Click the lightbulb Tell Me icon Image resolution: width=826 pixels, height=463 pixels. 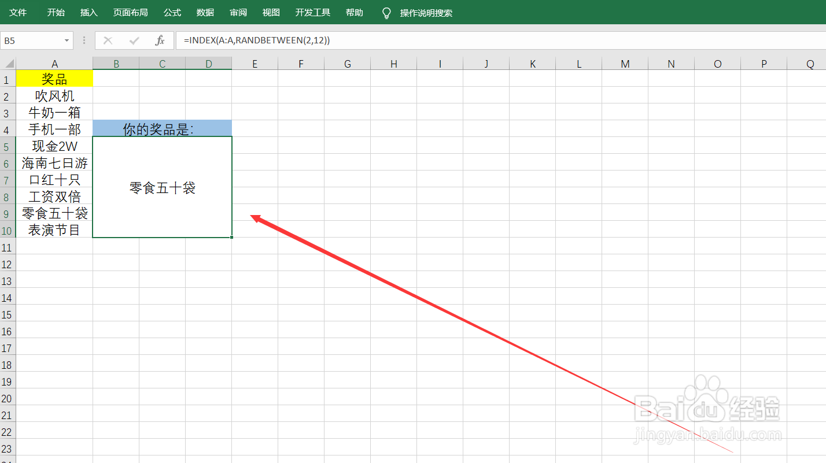click(387, 13)
